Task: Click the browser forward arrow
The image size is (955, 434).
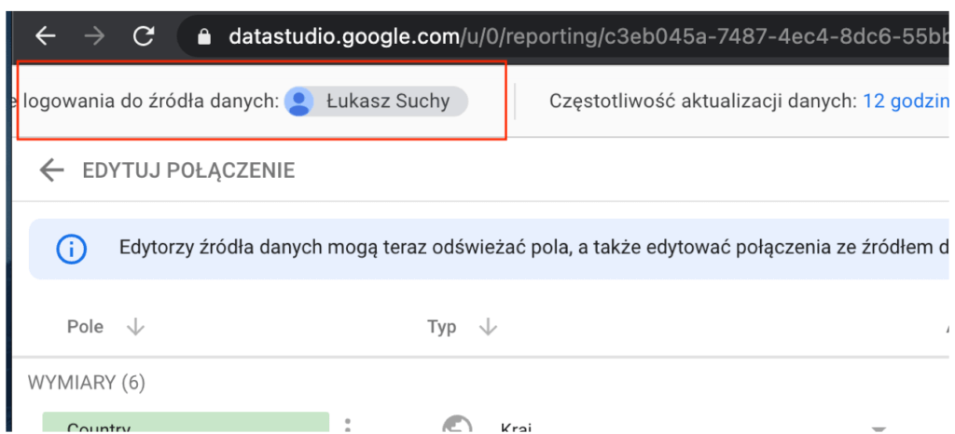Action: (94, 36)
